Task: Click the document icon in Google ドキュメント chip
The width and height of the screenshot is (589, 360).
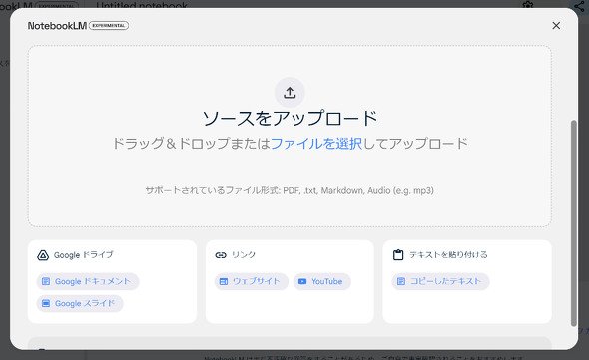Action: (46, 281)
